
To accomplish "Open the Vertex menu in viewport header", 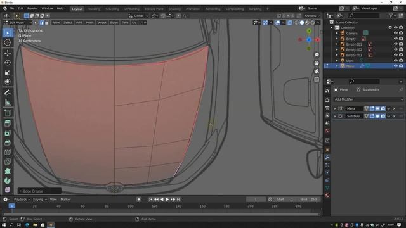I will [101, 23].
